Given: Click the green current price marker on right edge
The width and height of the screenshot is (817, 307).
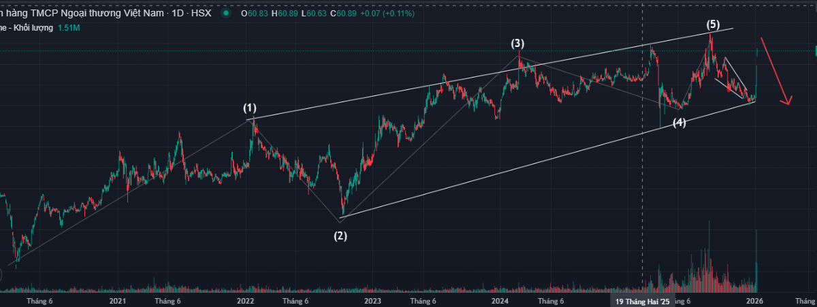Looking at the screenshot, I should (815, 50).
